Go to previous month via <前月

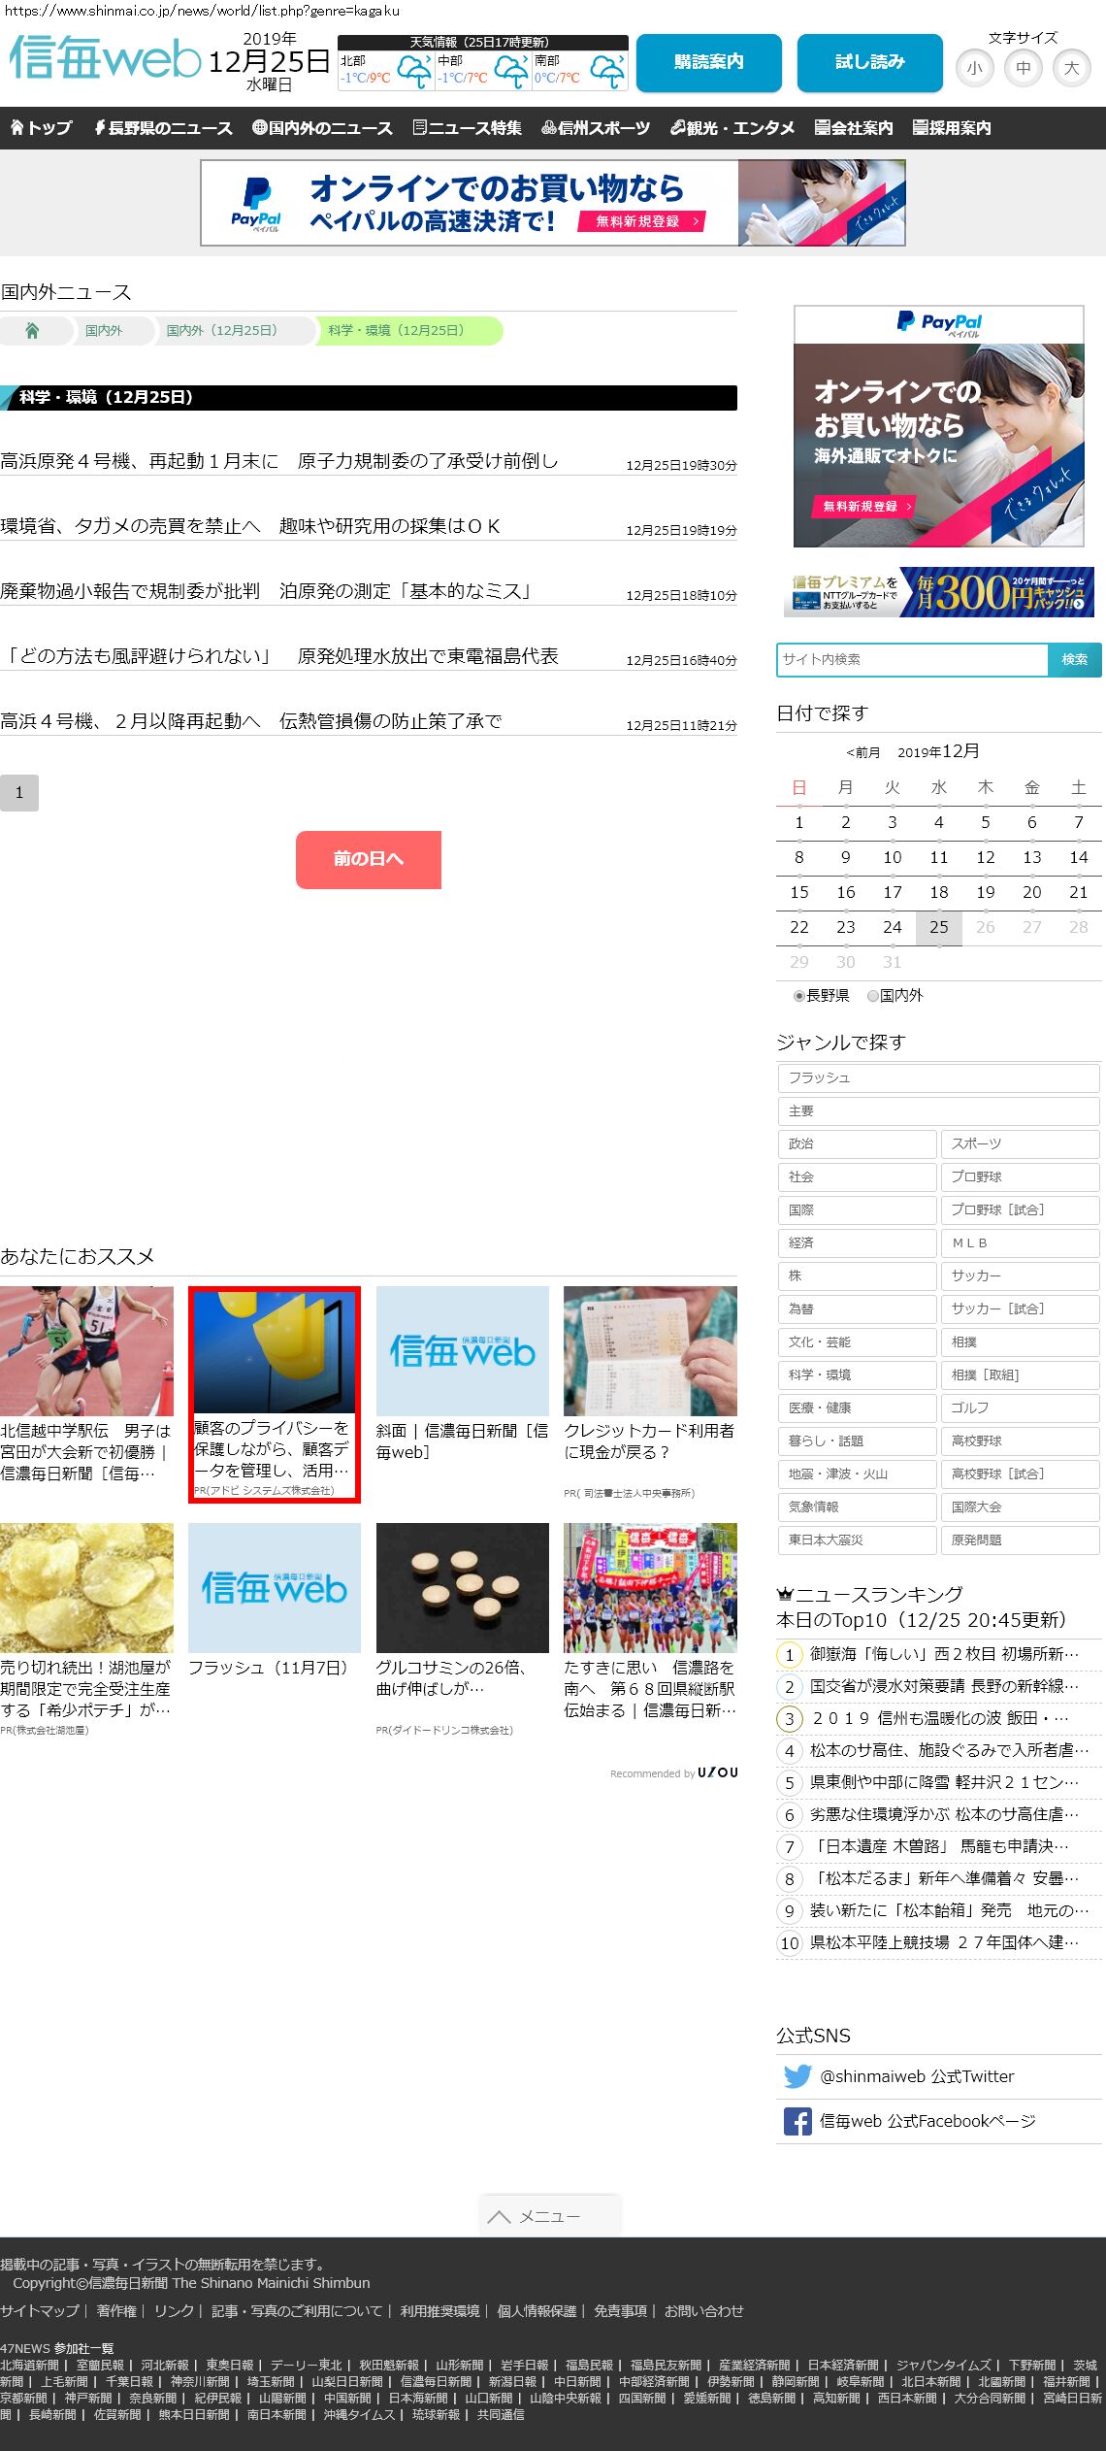pos(862,752)
